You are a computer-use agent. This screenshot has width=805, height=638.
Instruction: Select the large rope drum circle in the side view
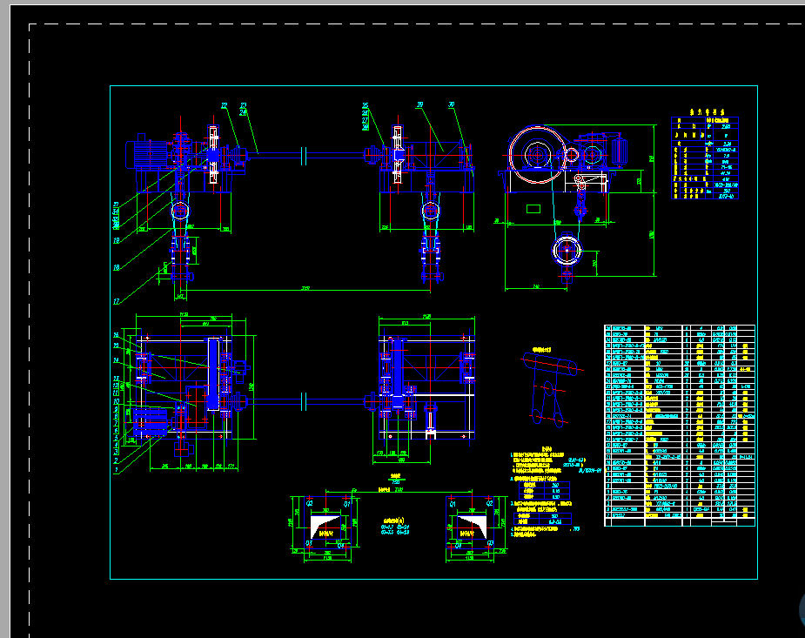pyautogui.click(x=538, y=154)
